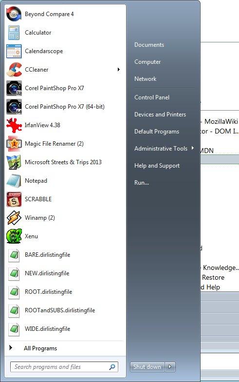Open Corel PaintShop Pro X7 32-bit icon
Screen dimensions: 239x382
coord(14,88)
